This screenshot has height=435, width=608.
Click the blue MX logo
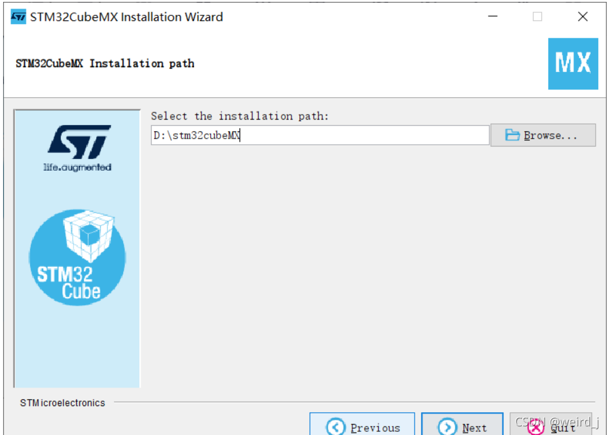[x=573, y=63]
